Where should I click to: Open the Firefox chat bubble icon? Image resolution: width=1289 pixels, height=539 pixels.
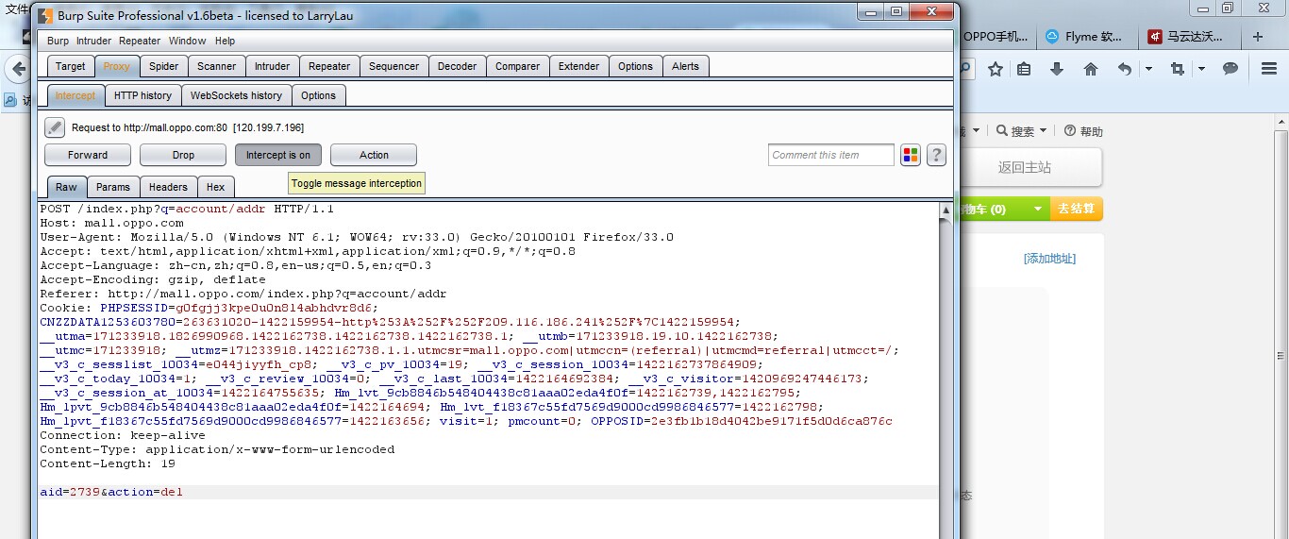(1230, 69)
